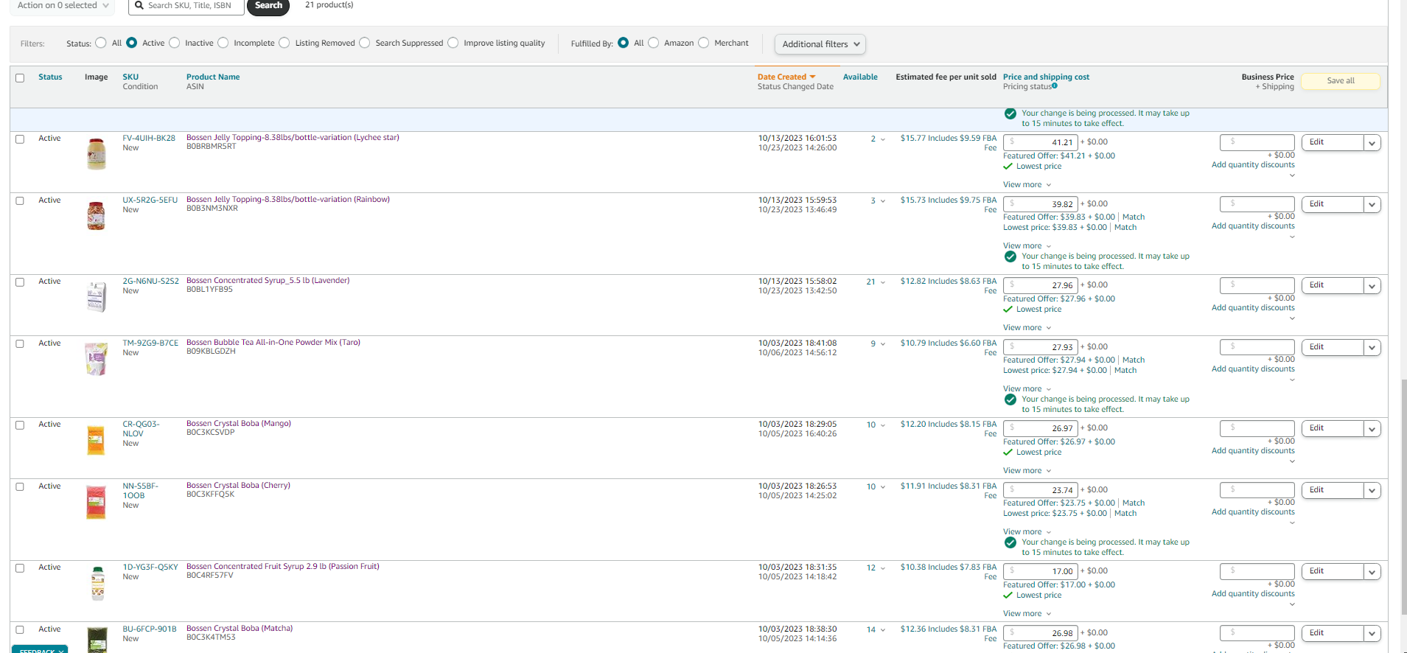Open the Taro powder mix thumbnail
The height and width of the screenshot is (653, 1407).
pos(97,359)
